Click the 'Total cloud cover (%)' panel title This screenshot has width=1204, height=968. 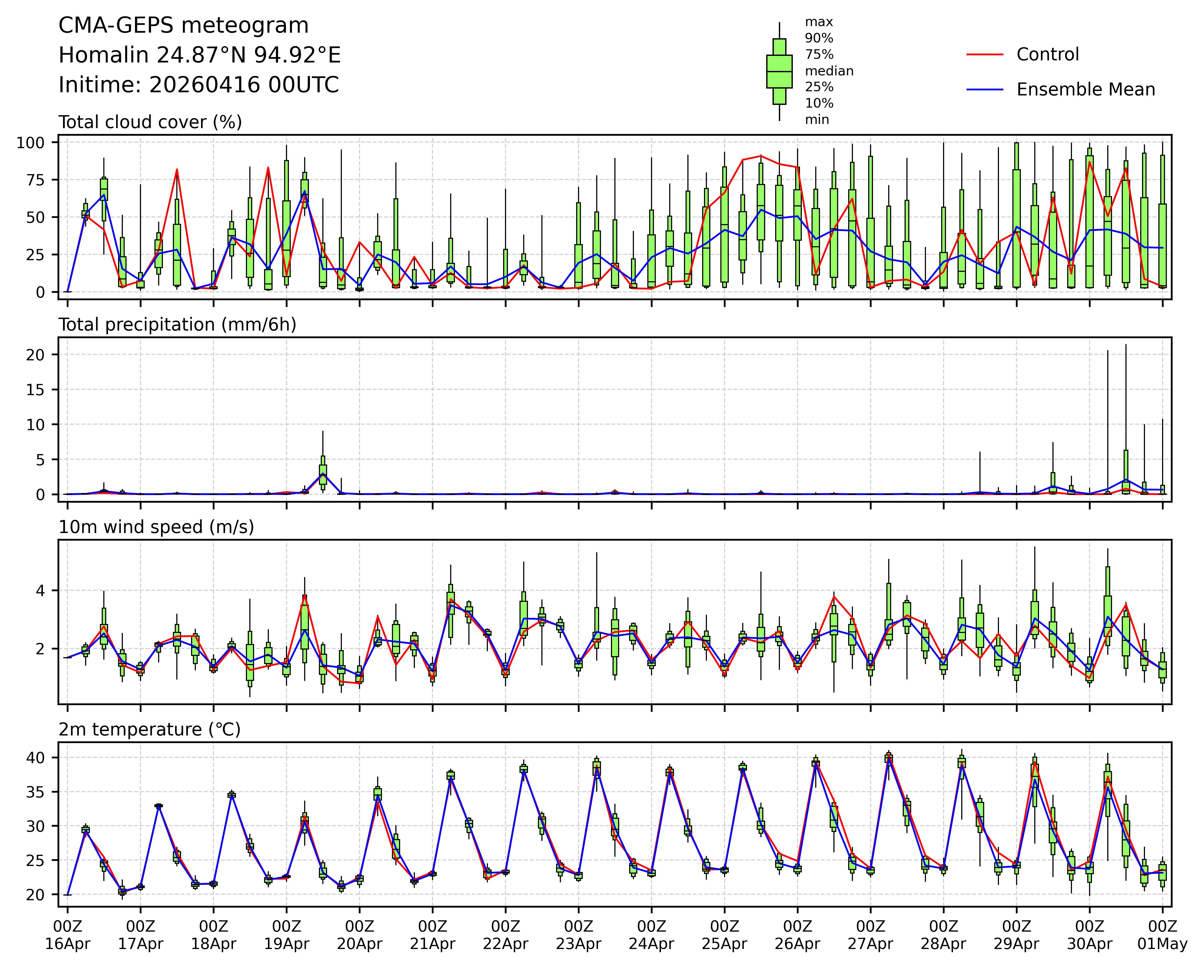tap(150, 122)
